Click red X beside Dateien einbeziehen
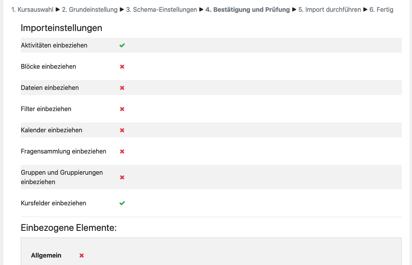Screen dimensions: 412x265 (122, 88)
